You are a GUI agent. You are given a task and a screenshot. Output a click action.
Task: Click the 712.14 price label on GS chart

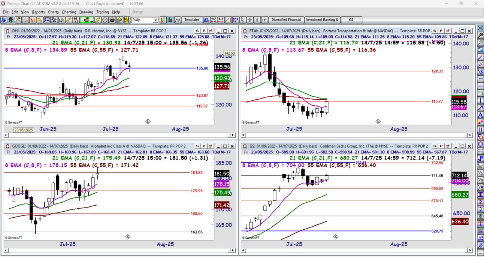[459, 175]
